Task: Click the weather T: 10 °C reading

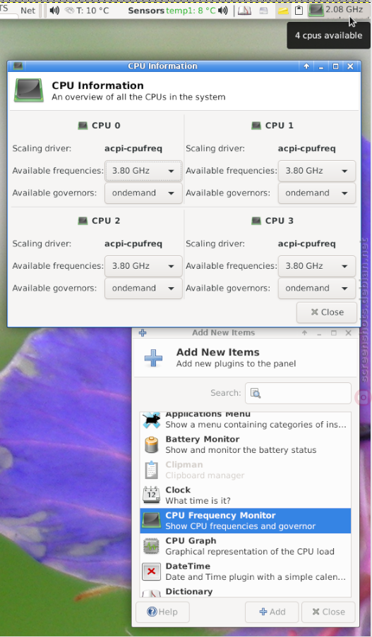Action: (92, 10)
